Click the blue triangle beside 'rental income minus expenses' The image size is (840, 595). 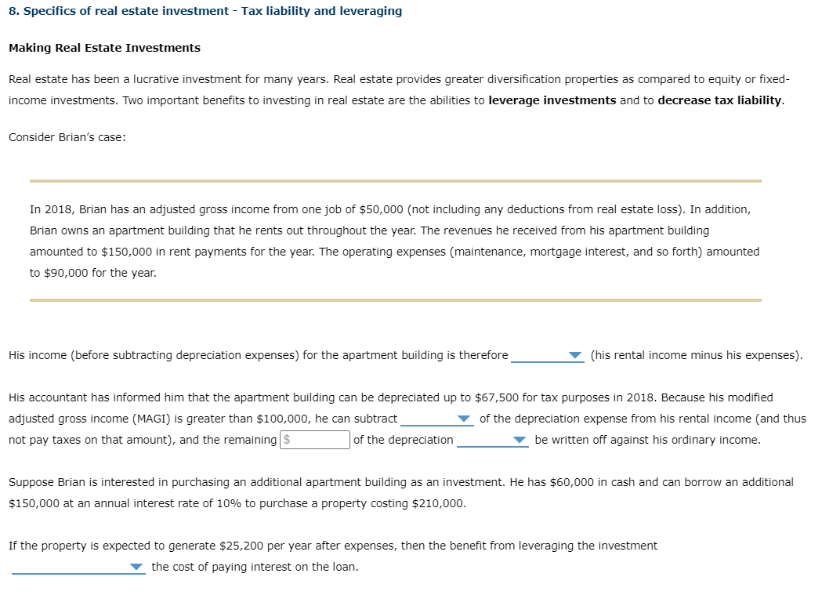click(x=575, y=355)
